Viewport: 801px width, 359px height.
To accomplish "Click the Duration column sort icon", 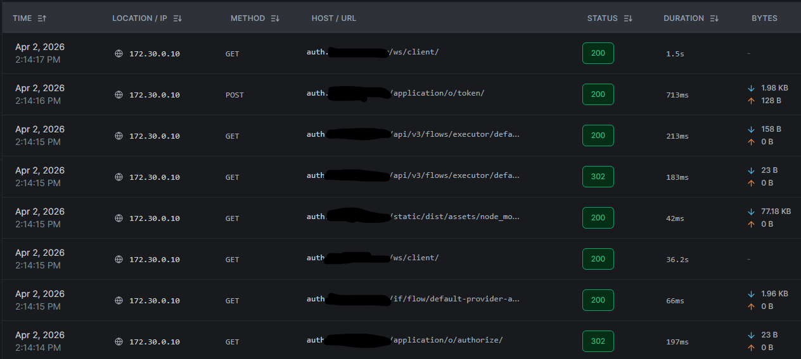I will (x=714, y=18).
